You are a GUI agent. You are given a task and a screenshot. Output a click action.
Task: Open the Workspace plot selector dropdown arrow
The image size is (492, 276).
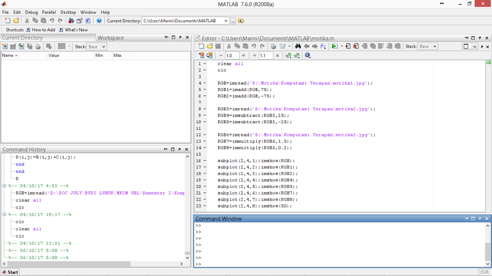click(69, 46)
